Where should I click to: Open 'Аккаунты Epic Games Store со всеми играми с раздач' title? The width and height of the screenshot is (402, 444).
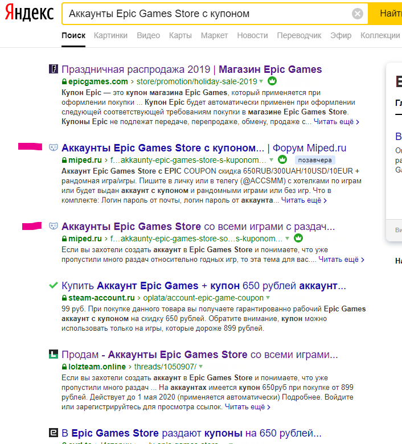click(198, 227)
